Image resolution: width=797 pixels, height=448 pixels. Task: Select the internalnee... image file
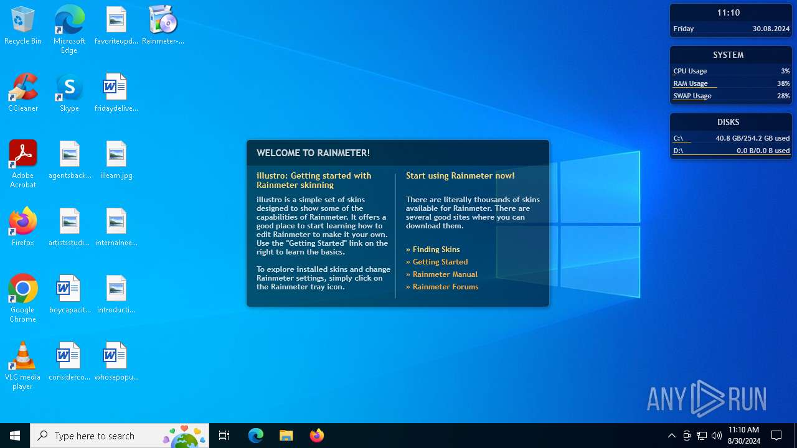click(x=116, y=227)
